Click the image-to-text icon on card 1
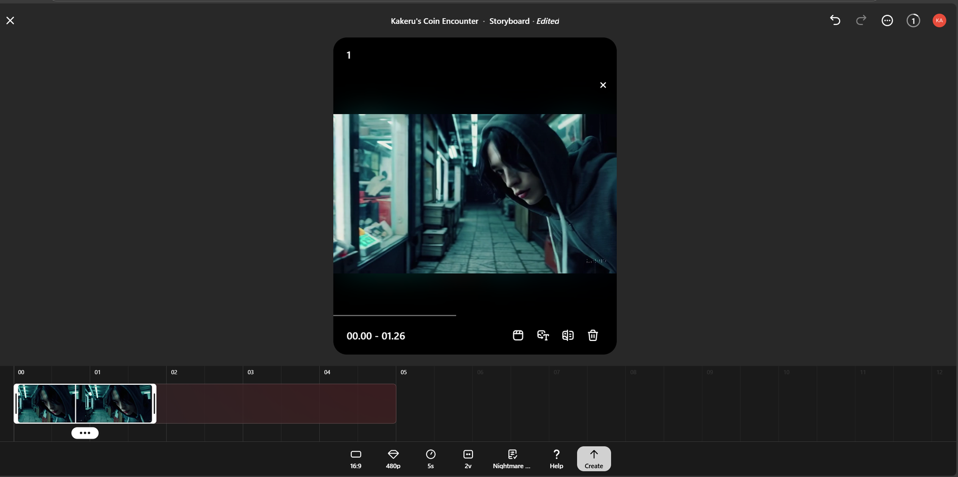The width and height of the screenshot is (958, 477). tap(543, 335)
